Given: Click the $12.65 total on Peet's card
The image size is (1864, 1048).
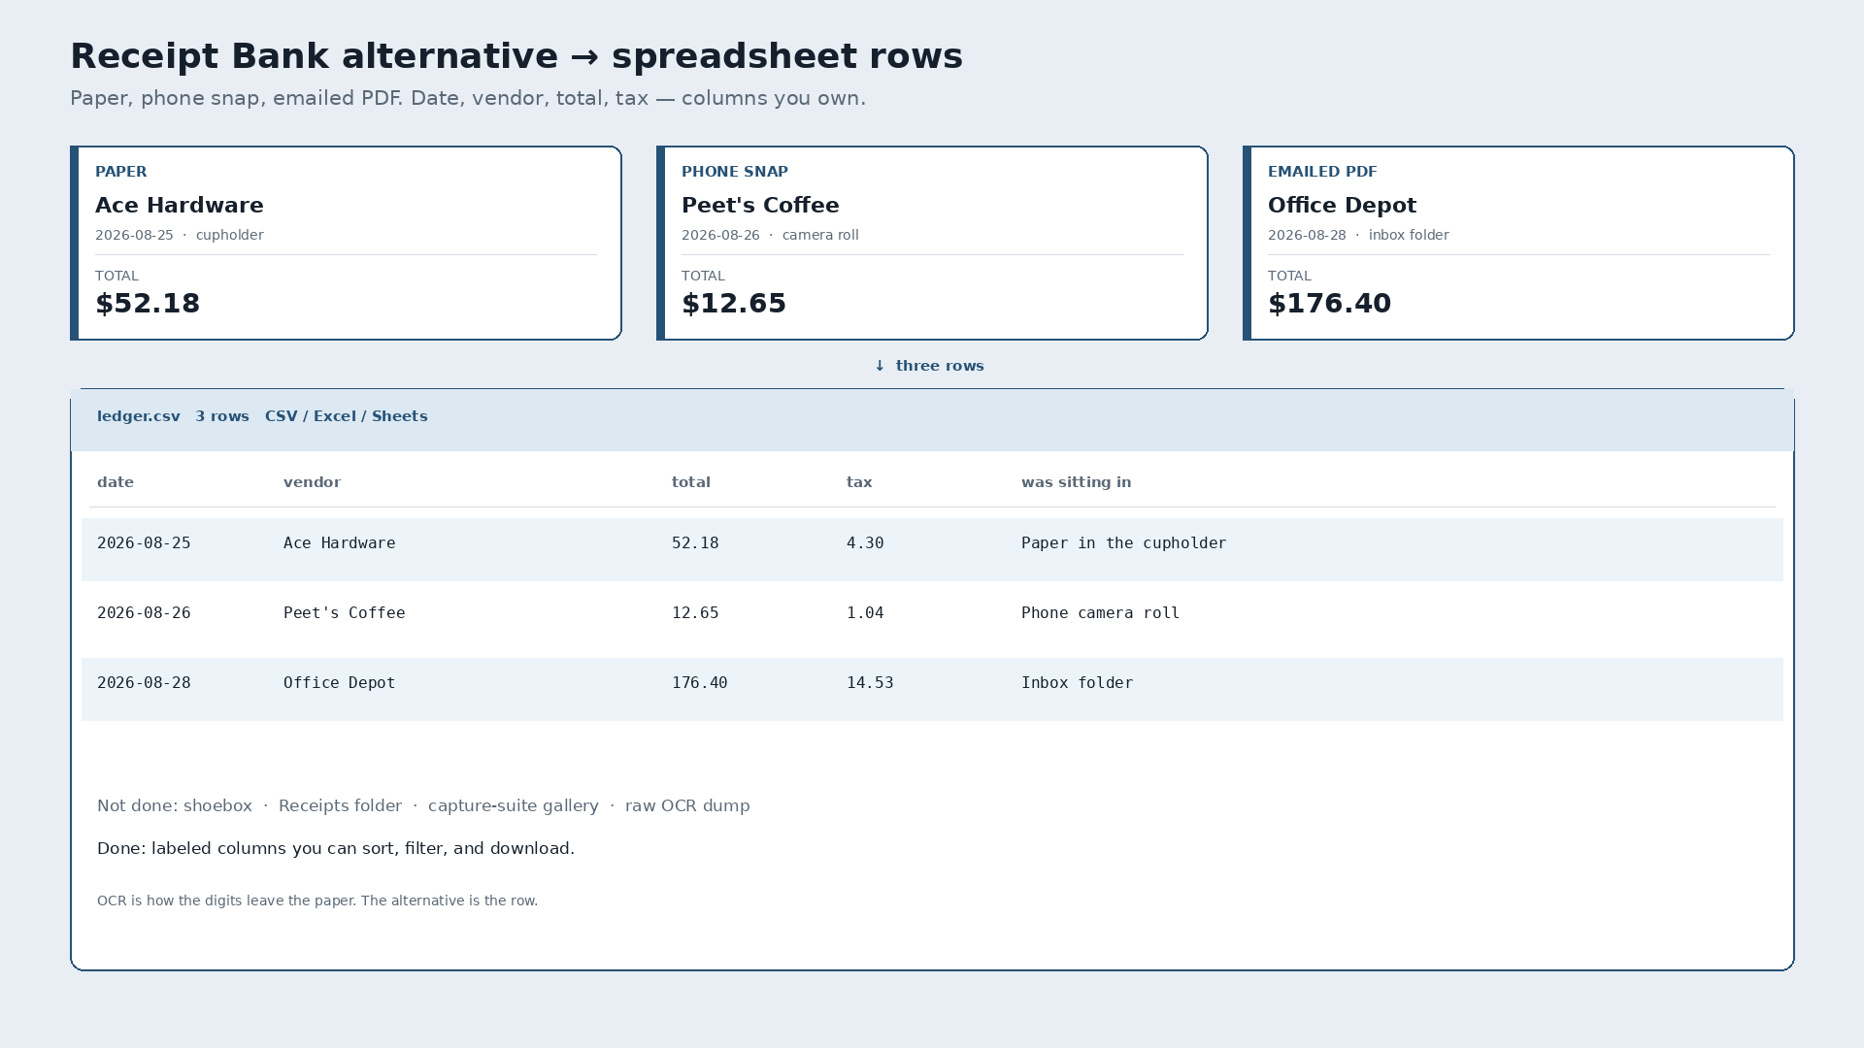Looking at the screenshot, I should point(734,304).
